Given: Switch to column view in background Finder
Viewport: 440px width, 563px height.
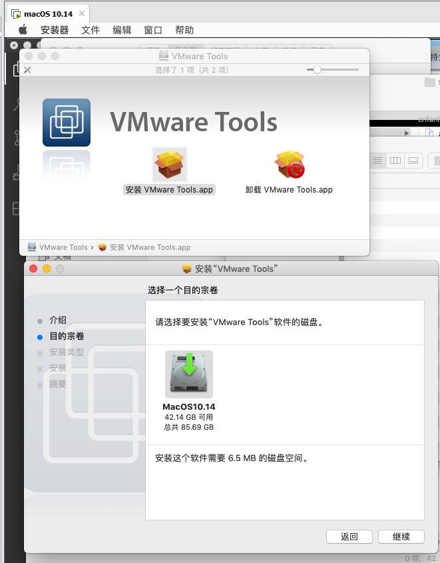Looking at the screenshot, I should (x=395, y=161).
